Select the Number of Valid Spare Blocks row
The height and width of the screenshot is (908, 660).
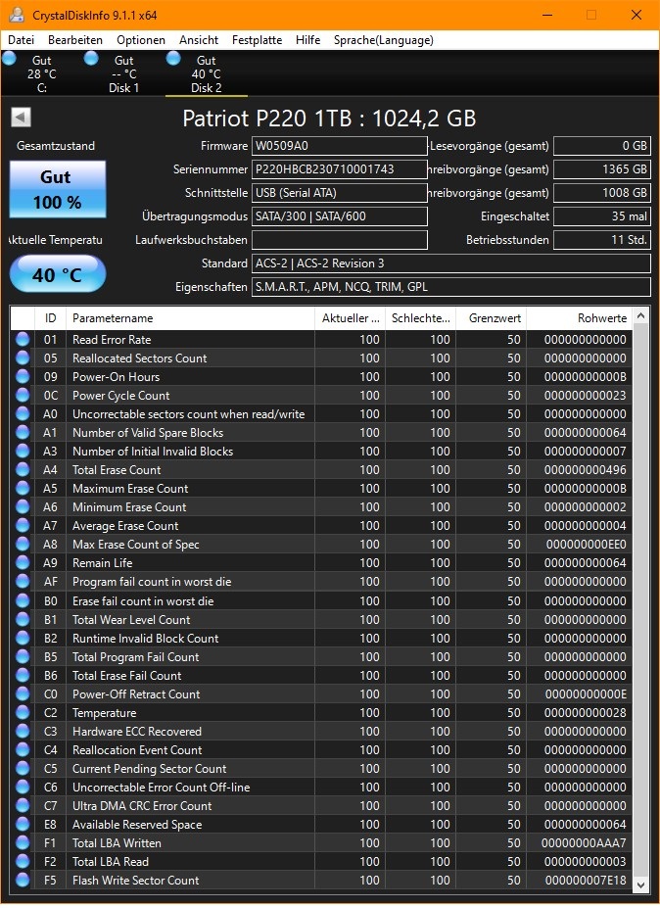tap(321, 433)
